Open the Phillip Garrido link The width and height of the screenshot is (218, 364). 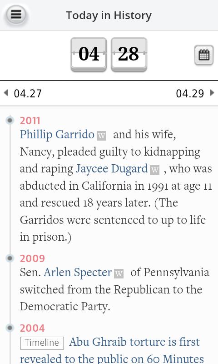click(57, 134)
